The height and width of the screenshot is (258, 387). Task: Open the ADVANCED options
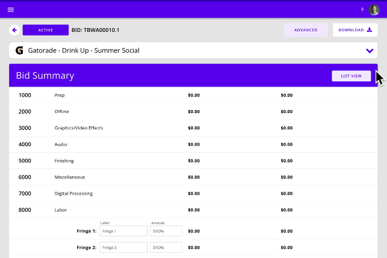click(306, 30)
